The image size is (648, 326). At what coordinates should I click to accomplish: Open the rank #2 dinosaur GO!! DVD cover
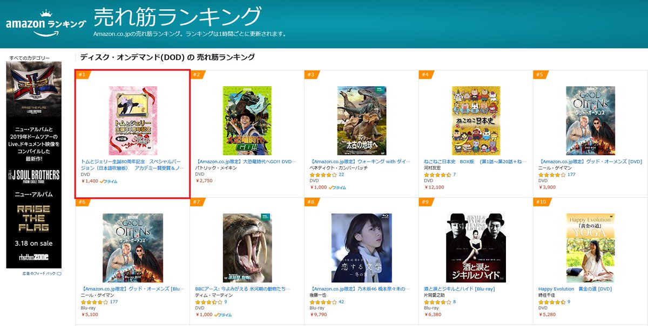point(247,121)
